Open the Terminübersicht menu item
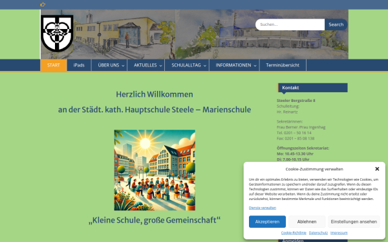388x242 pixels. [x=283, y=65]
